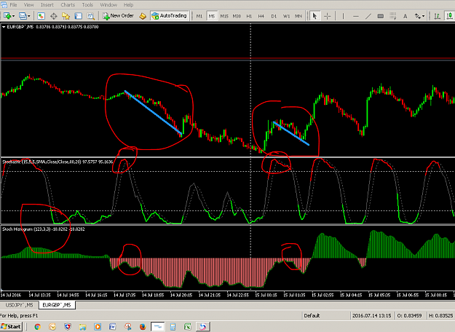Switch to M30 timeframe
The height and width of the screenshot is (332, 455).
point(237,16)
